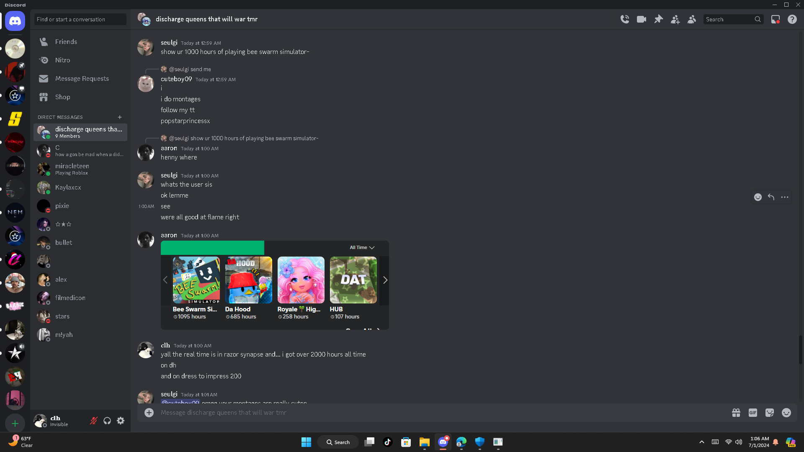Click the seulgi username on first message

pos(169,43)
